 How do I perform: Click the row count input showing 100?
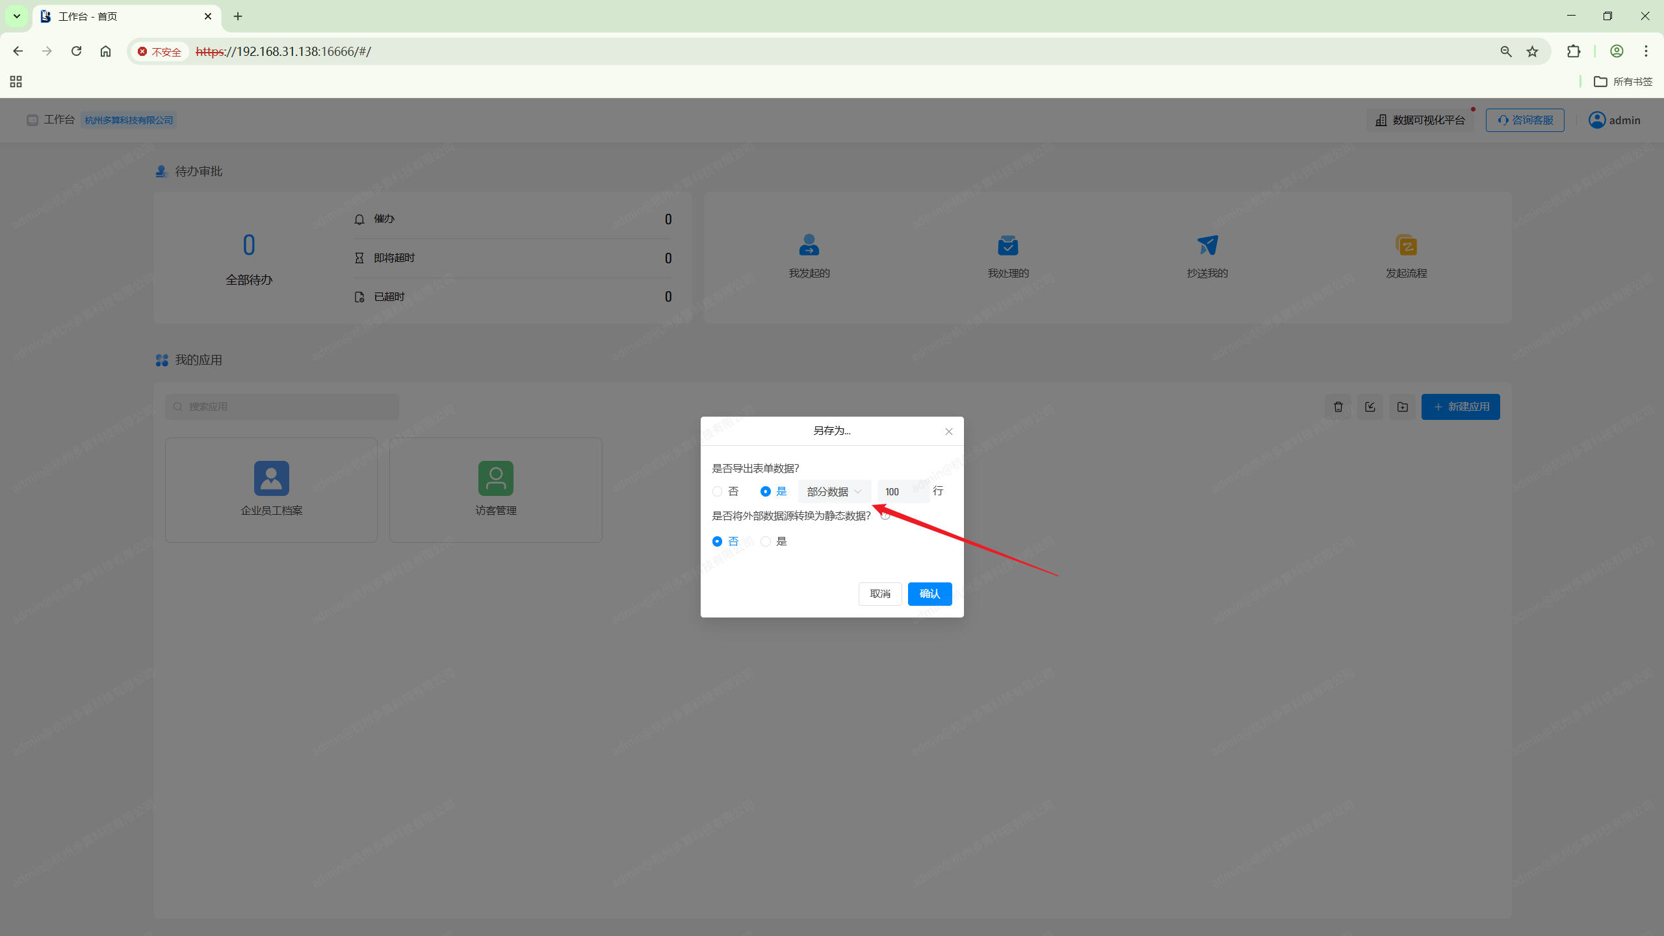coord(902,491)
